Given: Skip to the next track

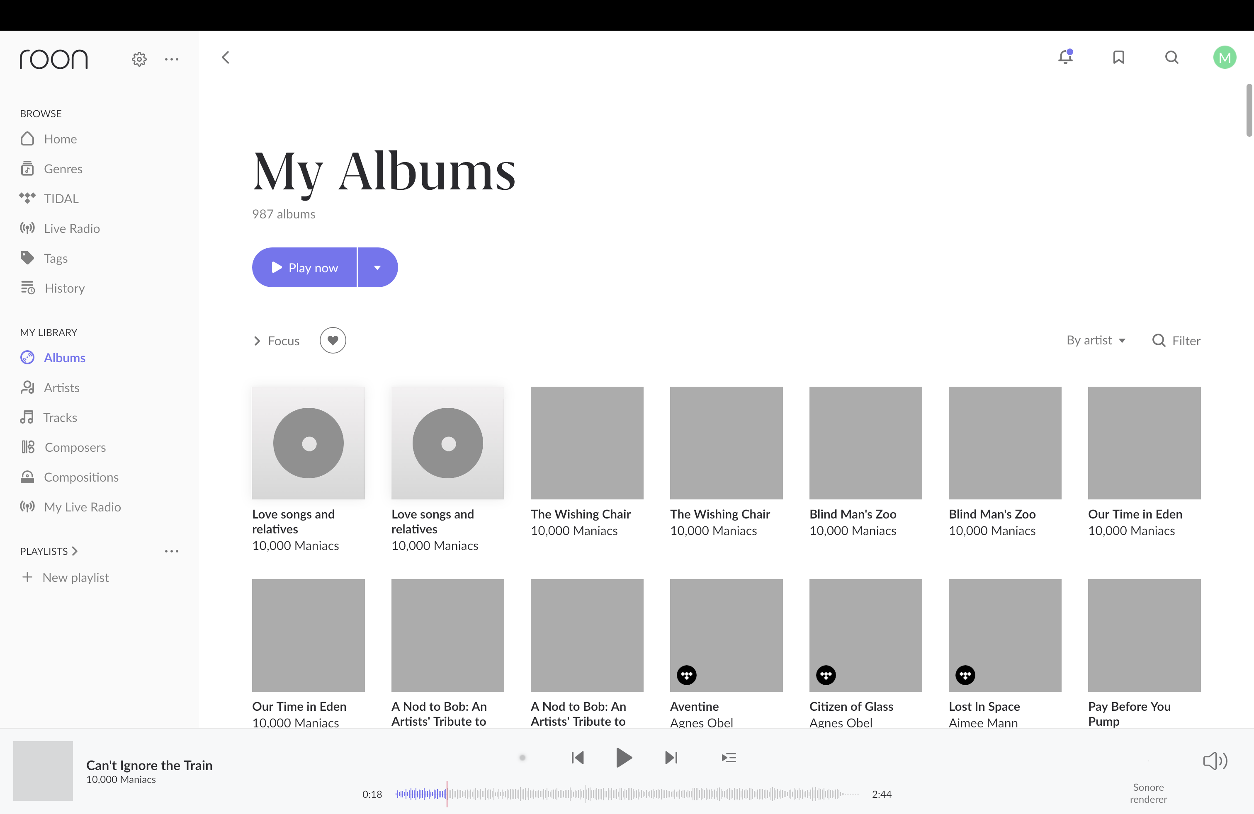Looking at the screenshot, I should tap(671, 758).
